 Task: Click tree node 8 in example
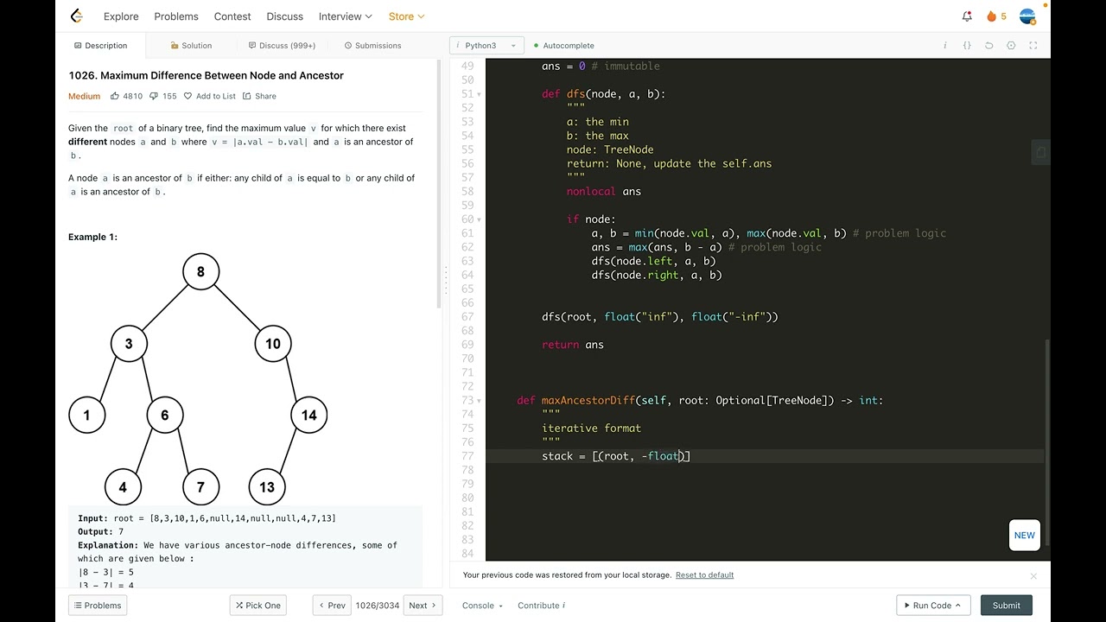(x=200, y=272)
